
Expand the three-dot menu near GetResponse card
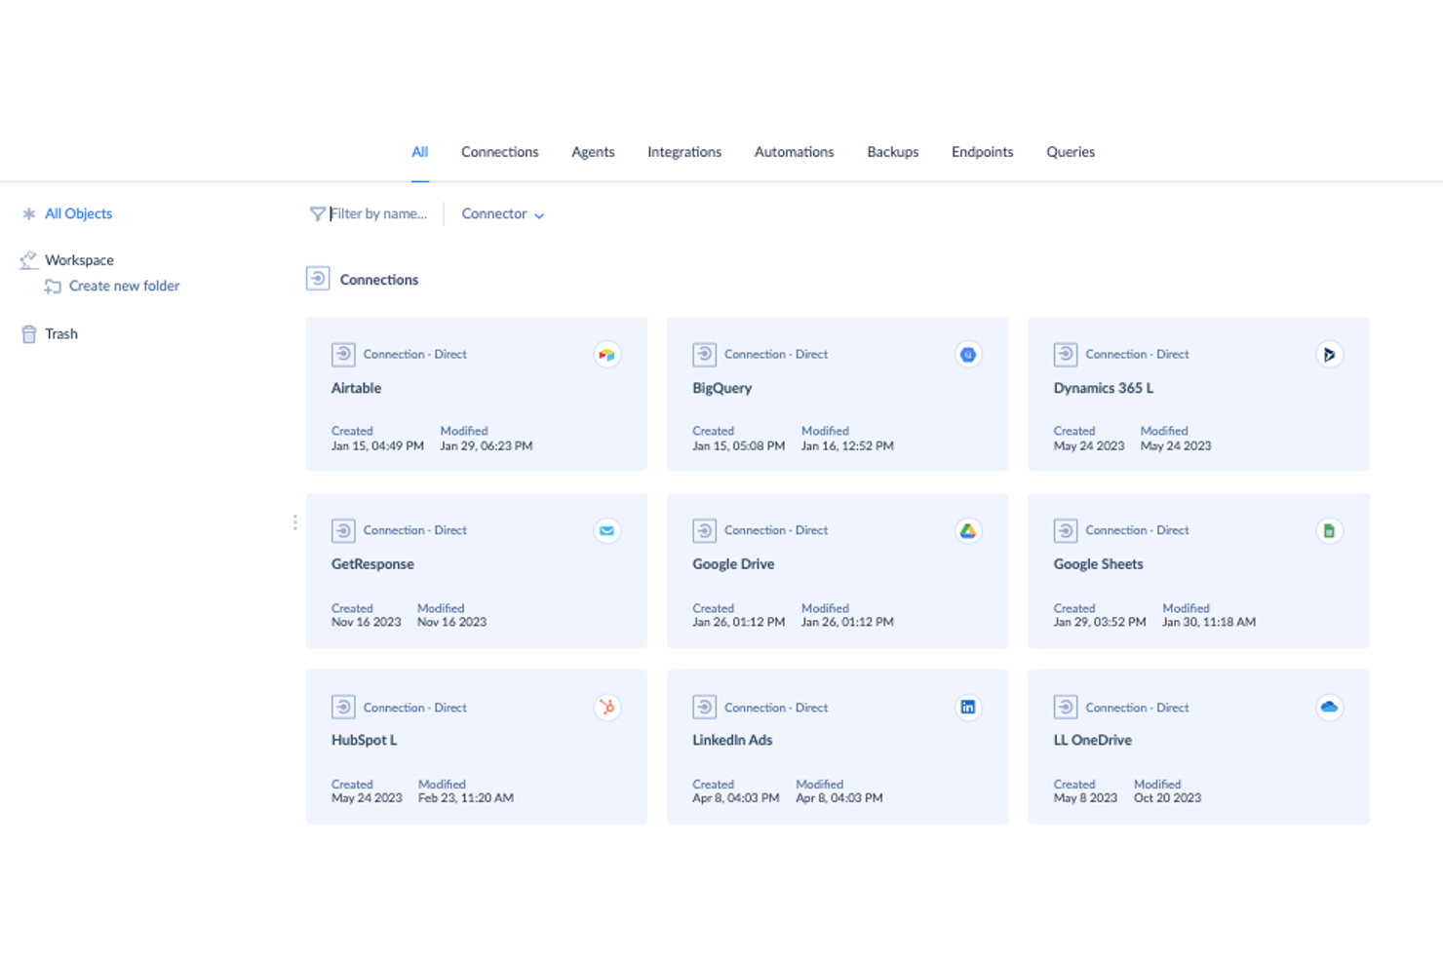(x=295, y=522)
